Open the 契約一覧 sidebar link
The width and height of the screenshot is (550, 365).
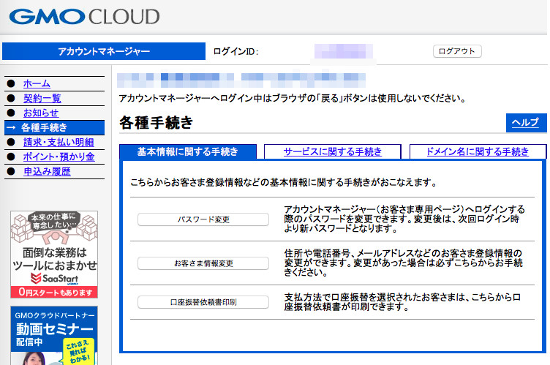(x=42, y=98)
